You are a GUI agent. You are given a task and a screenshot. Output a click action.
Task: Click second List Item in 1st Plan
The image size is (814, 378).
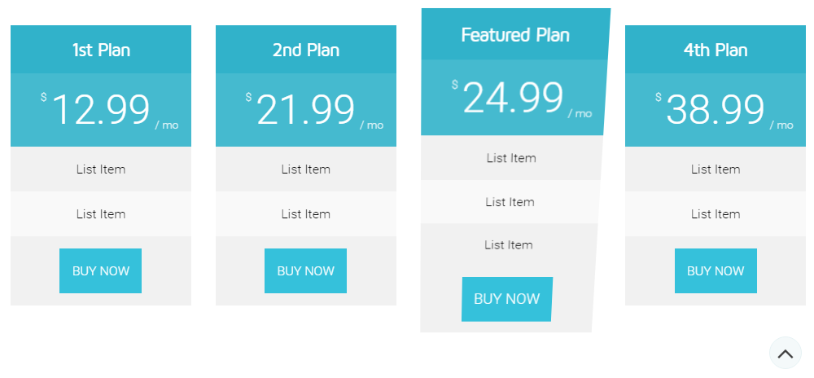(x=101, y=214)
